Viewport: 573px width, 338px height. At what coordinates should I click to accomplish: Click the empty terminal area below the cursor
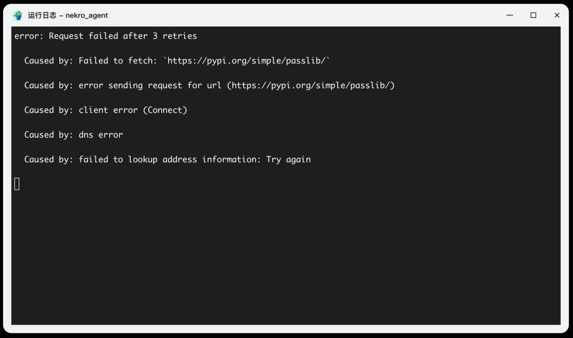[286, 255]
